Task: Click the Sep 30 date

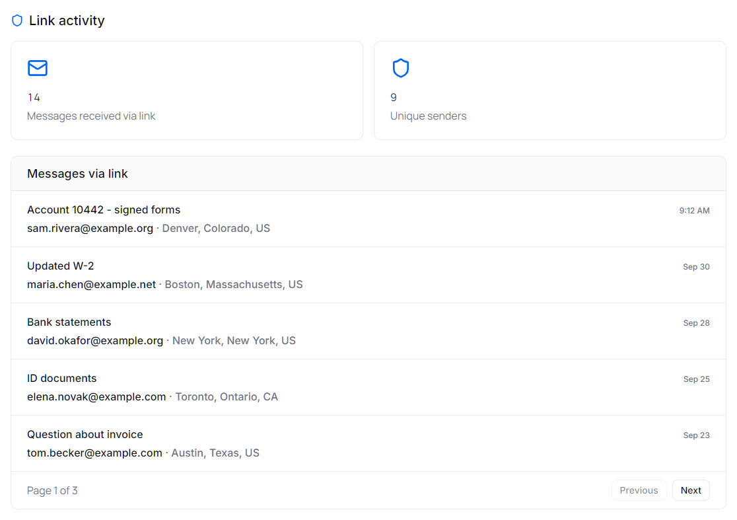Action: [x=696, y=267]
